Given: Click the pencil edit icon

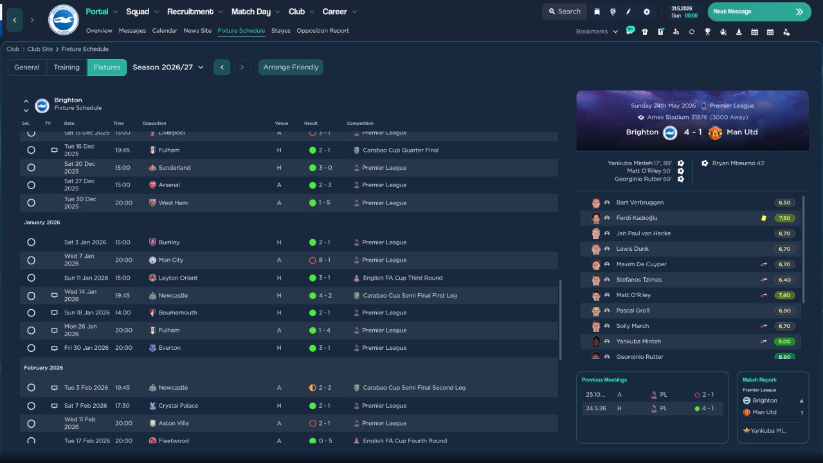Looking at the screenshot, I should tap(629, 12).
